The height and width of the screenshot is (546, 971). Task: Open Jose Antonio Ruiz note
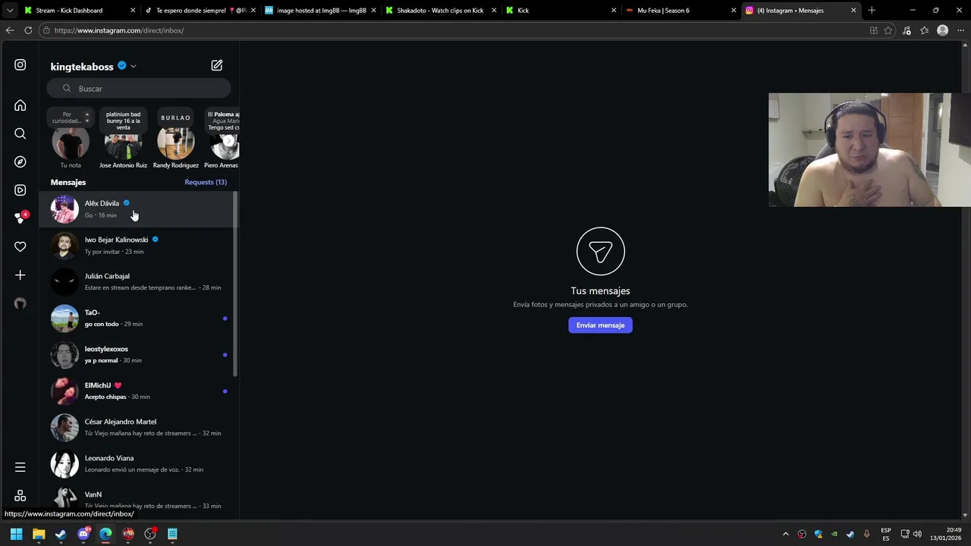coord(123,144)
